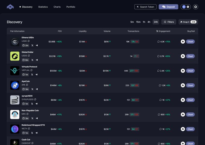
Task: Copy the NPC token address
Action: tap(27, 114)
